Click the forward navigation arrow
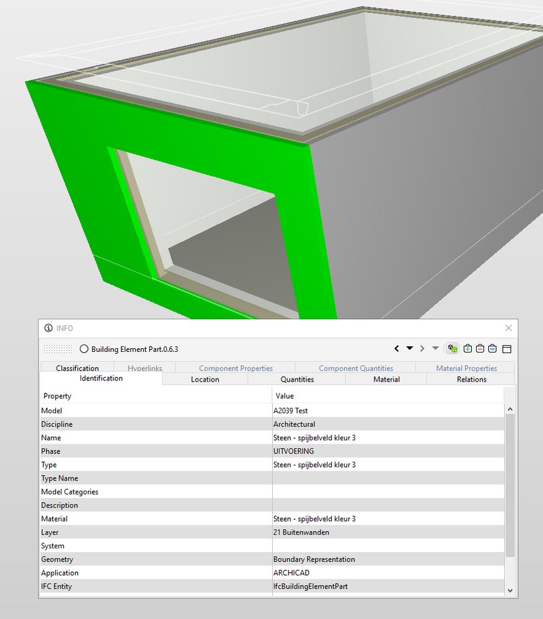 tap(422, 348)
